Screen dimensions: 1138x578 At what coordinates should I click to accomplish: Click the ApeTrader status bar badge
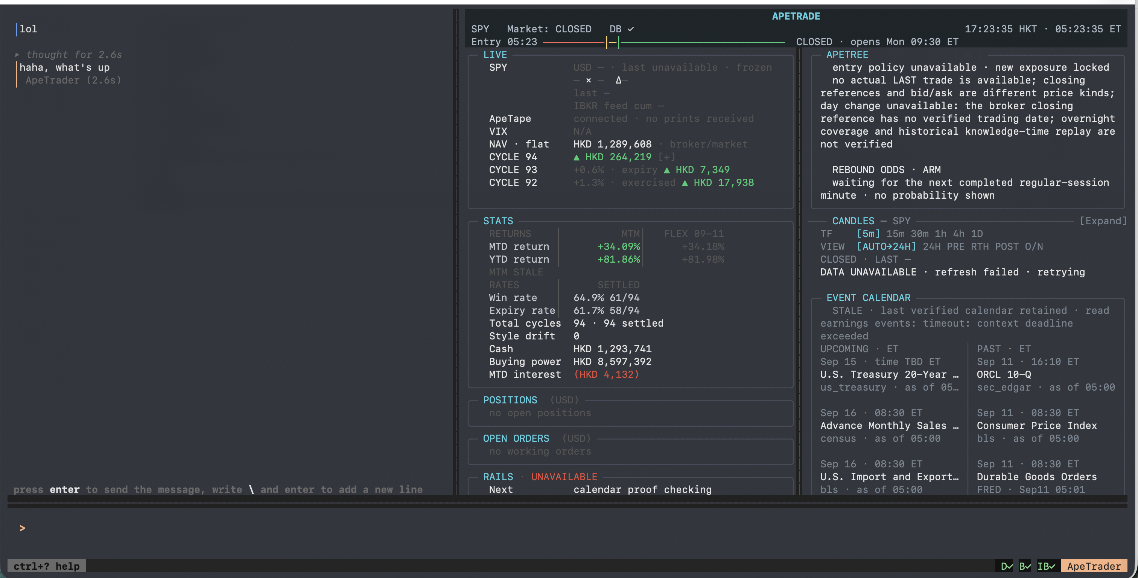click(x=1094, y=566)
